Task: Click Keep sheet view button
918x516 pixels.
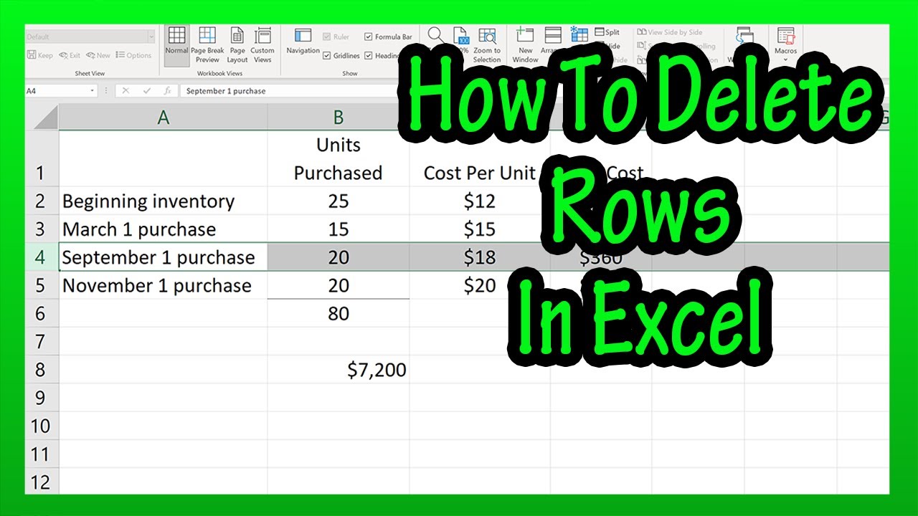Action: click(x=40, y=55)
